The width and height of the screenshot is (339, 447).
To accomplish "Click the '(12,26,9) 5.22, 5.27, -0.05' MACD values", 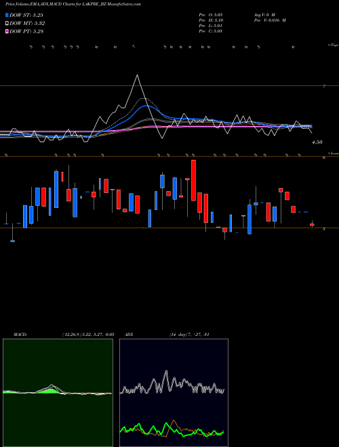I will (88, 335).
